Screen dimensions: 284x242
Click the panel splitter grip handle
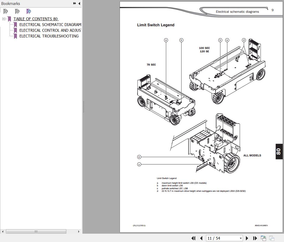(83, 107)
